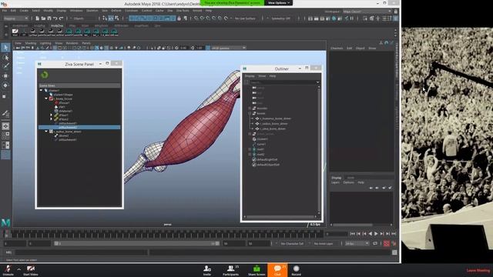Click the green Share Screen icon
Viewport: 493px width, 277px height.
point(257,270)
